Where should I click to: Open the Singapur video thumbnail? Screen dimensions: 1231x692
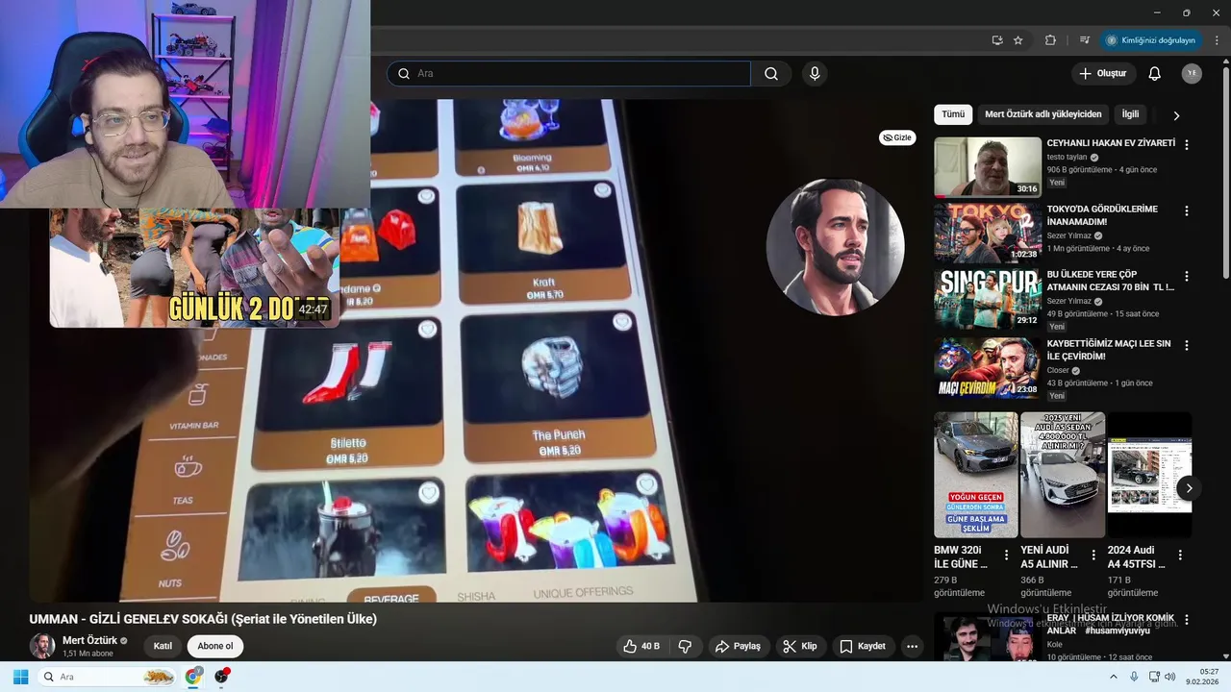[988, 299]
